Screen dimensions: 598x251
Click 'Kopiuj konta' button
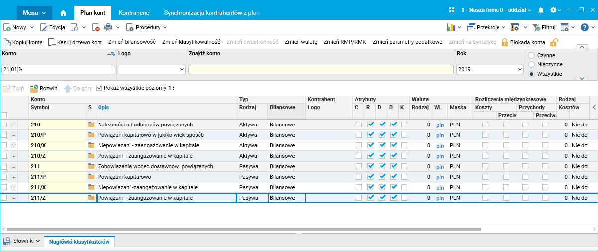tap(23, 42)
